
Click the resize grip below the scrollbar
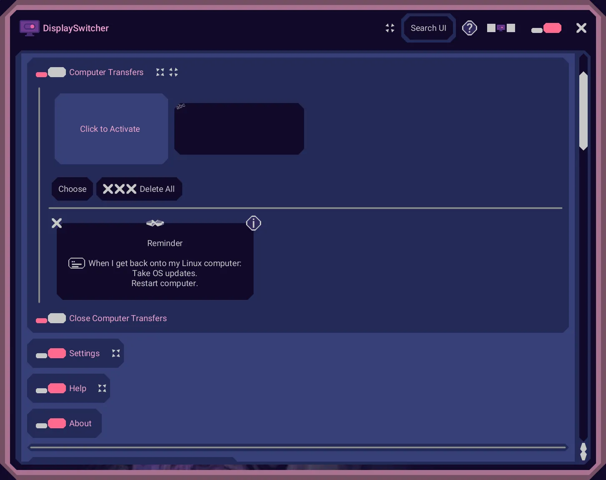583,452
